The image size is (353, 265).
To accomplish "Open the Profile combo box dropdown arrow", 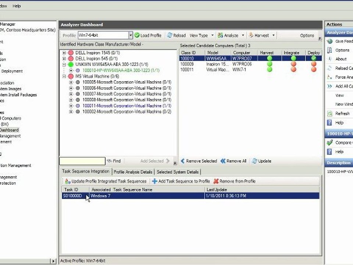I will pyautogui.click(x=131, y=35).
